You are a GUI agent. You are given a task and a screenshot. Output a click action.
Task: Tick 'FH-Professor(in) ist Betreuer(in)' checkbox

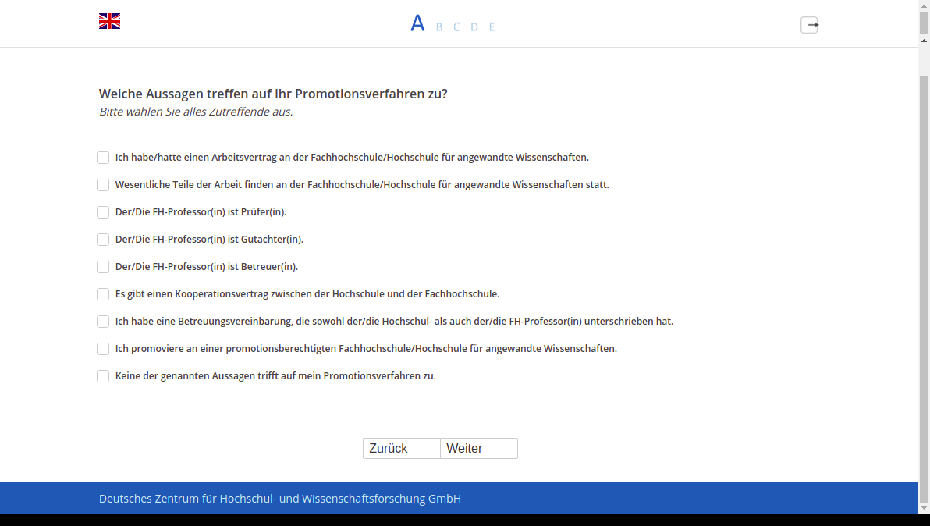[103, 267]
